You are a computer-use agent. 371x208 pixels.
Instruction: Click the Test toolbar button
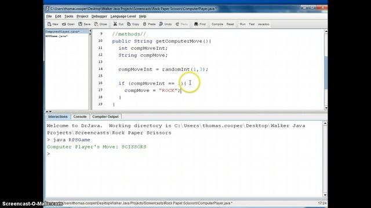(252, 24)
